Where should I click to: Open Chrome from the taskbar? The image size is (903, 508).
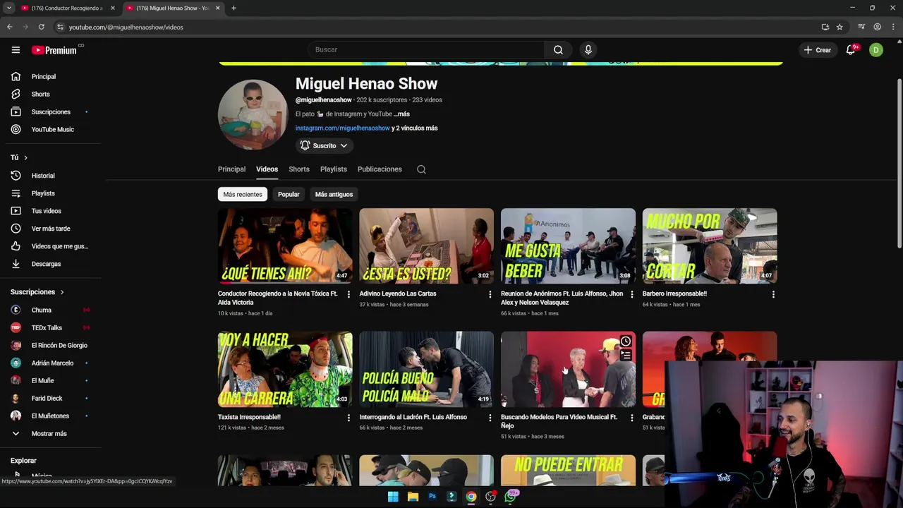click(471, 497)
